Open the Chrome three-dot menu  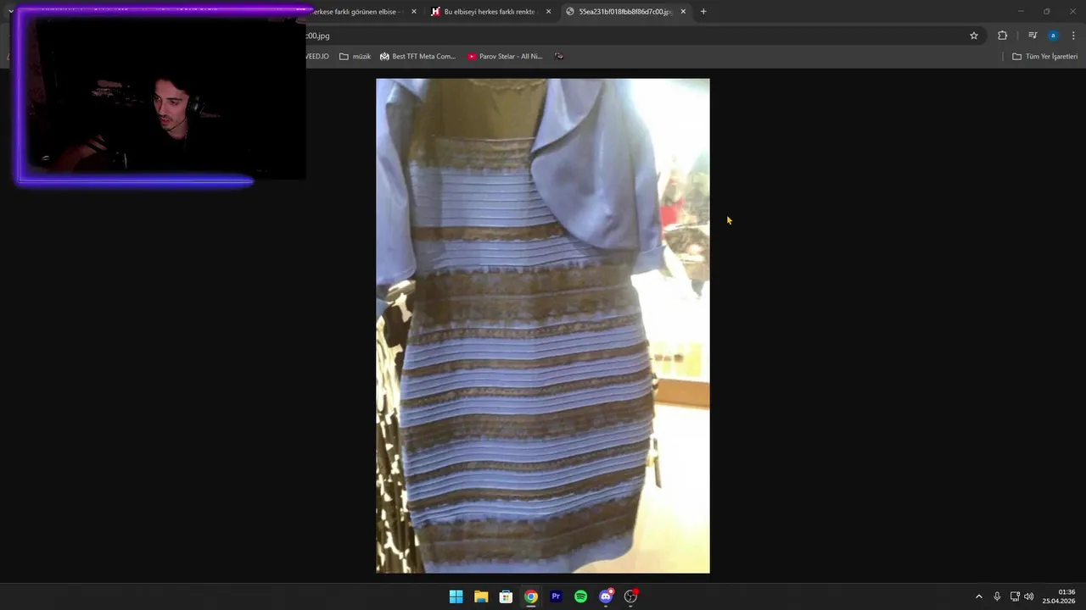click(x=1073, y=36)
